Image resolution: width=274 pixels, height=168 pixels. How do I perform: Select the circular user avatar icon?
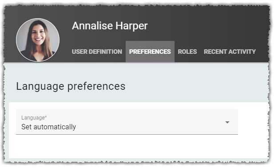tap(38, 40)
